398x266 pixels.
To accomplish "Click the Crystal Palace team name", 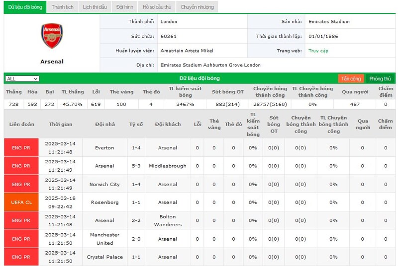I will click(104, 257).
